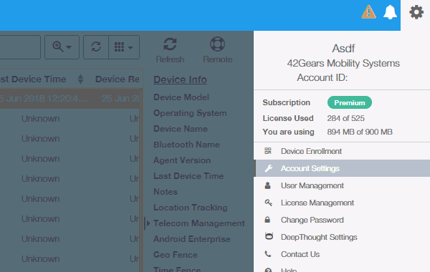Open the grid columns dropdown
Viewport: 430px width, 272px height.
pyautogui.click(x=124, y=47)
